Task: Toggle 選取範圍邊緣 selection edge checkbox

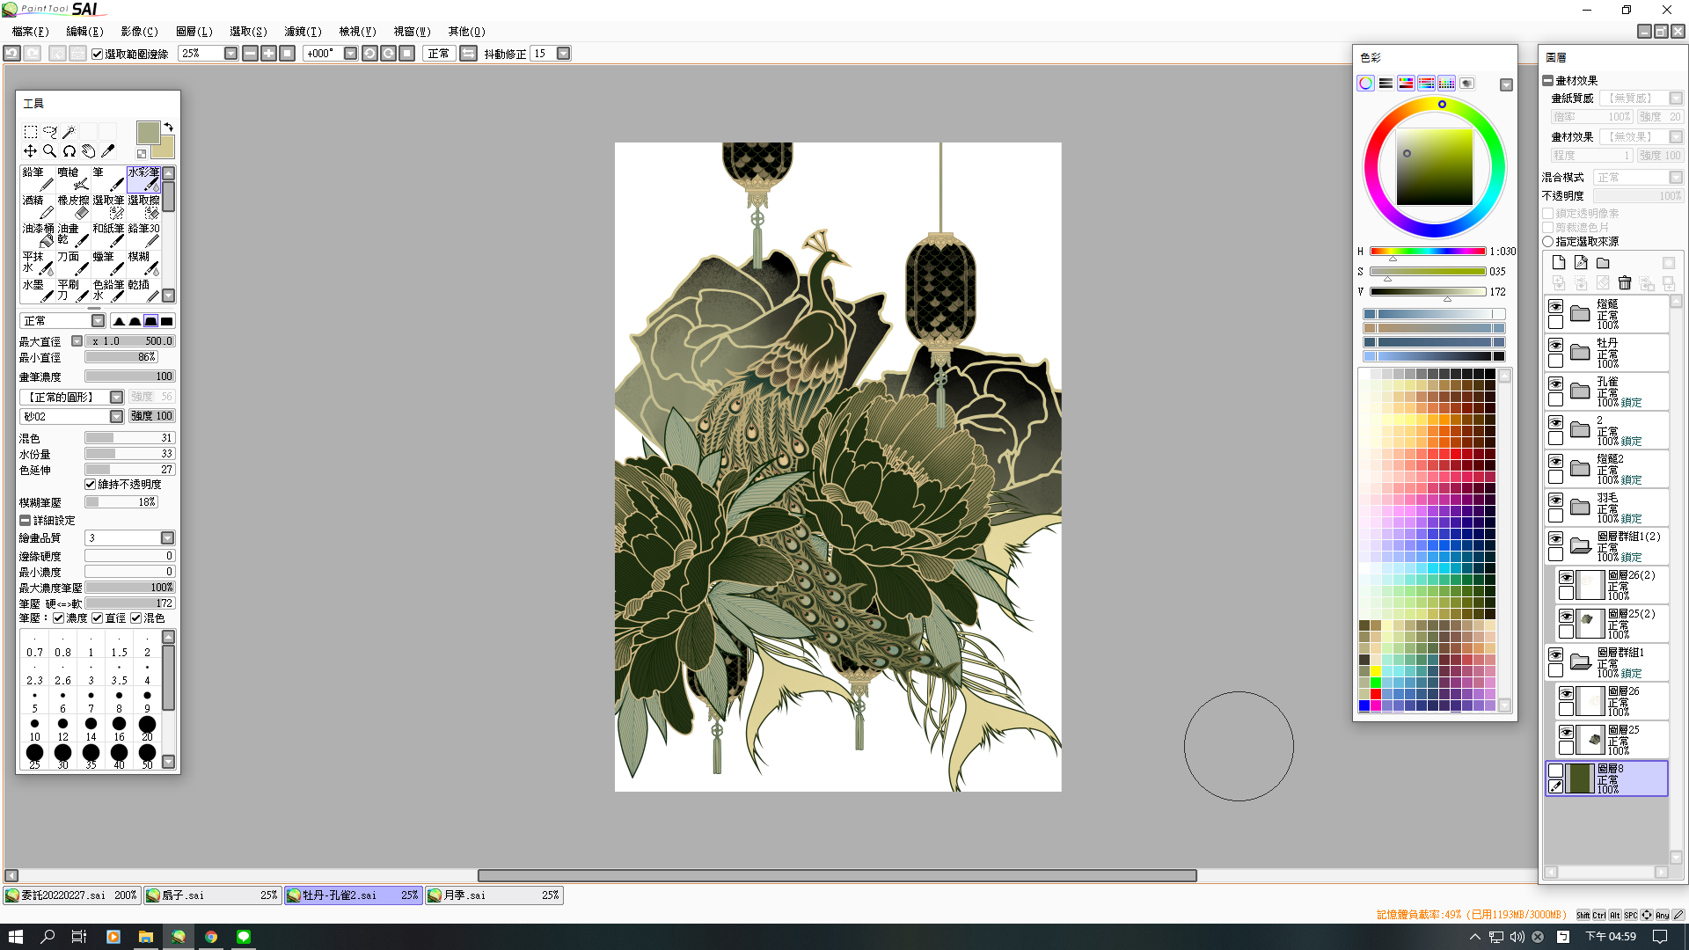Action: 98,55
